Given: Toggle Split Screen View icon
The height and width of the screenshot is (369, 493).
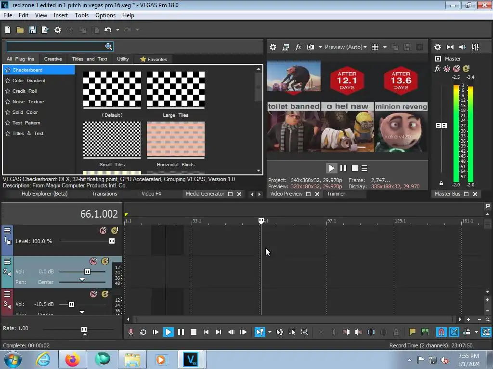Looking at the screenshot, I should tap(311, 47).
